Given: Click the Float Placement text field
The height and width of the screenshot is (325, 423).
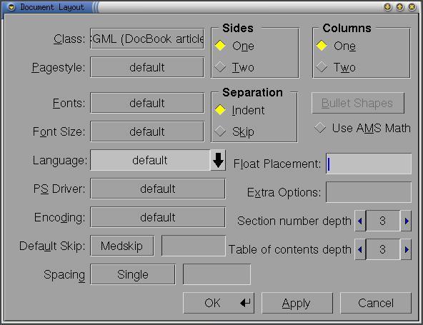Looking at the screenshot, I should 369,164.
